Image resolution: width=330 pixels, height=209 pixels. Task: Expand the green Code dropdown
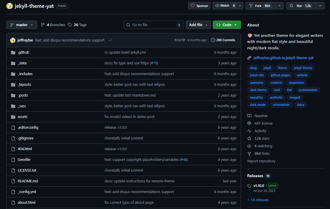click(x=227, y=25)
